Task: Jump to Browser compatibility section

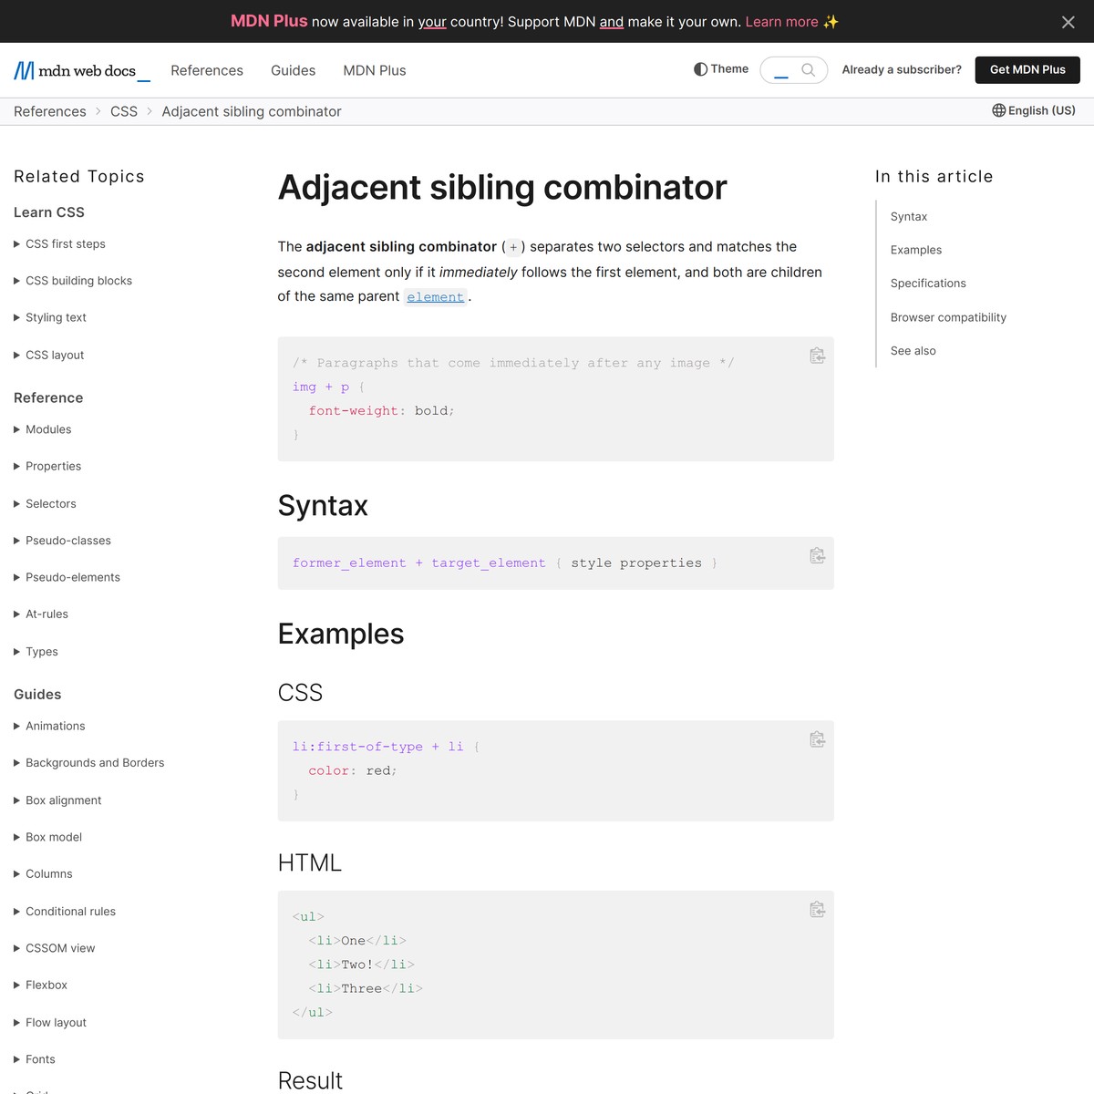Action: coord(948,317)
